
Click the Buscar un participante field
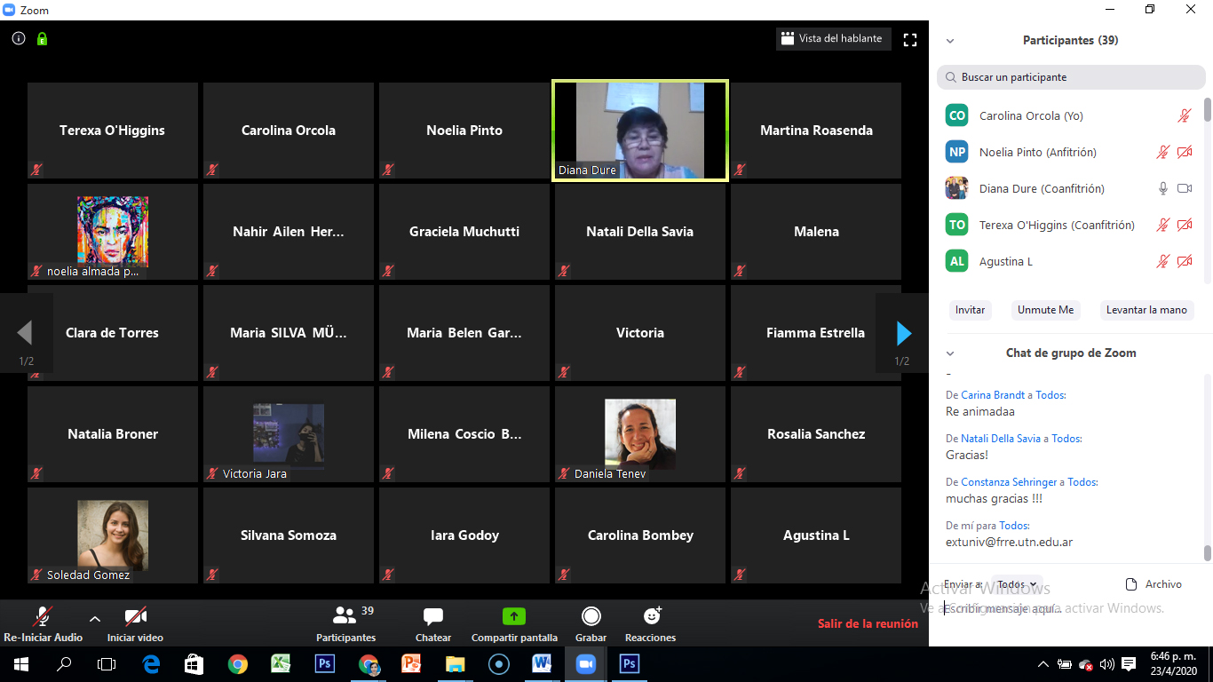(x=1071, y=77)
